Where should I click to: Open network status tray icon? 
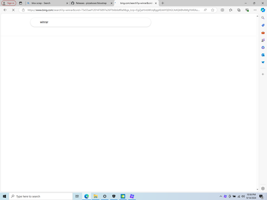pyautogui.click(x=239, y=196)
